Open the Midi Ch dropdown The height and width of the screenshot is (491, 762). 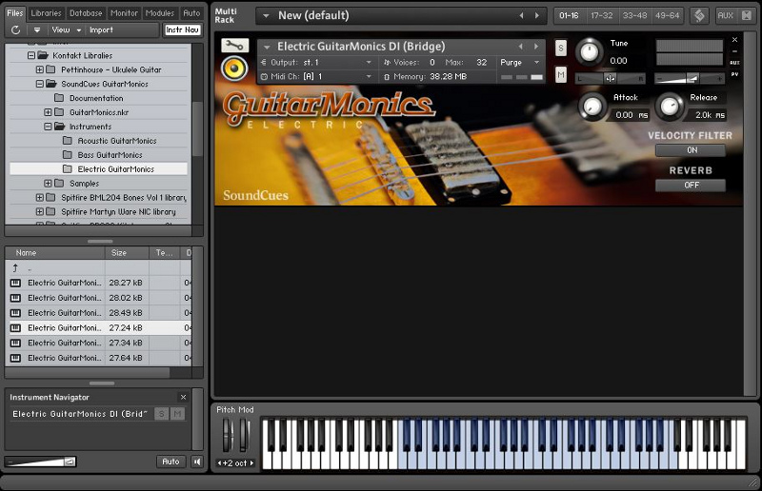coord(317,76)
